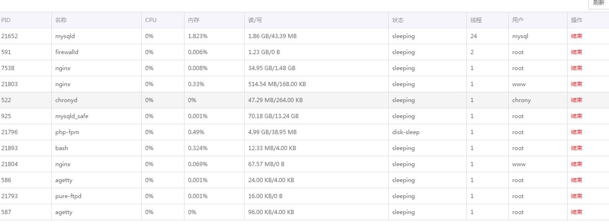End the chronyd process
The image size is (609, 224).
(577, 100)
